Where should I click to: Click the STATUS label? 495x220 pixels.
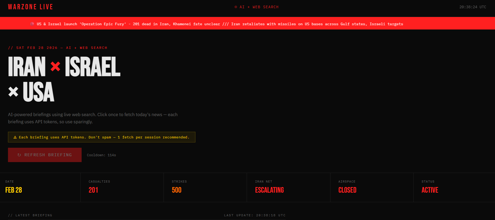click(x=428, y=181)
